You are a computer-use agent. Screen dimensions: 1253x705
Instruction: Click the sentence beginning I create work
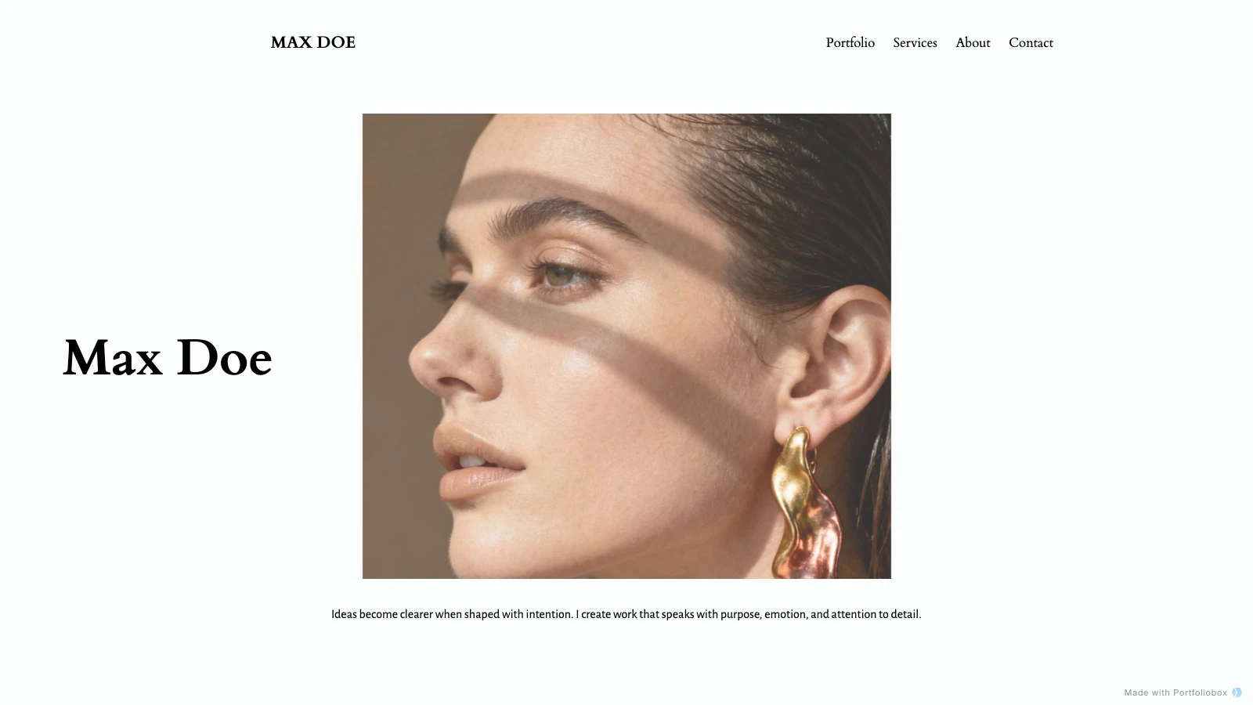[749, 614]
